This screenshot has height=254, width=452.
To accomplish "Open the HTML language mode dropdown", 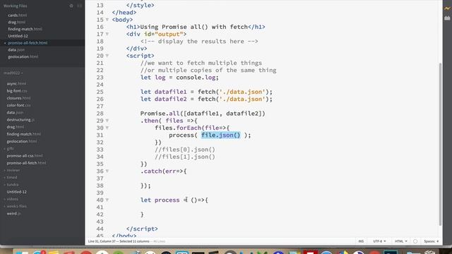I will click(400, 241).
